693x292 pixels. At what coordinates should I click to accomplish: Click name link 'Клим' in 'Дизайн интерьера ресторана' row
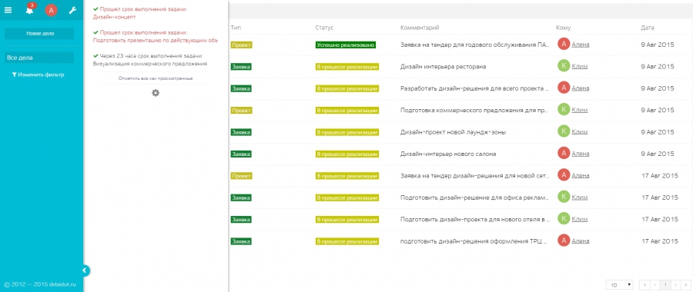pyautogui.click(x=579, y=67)
